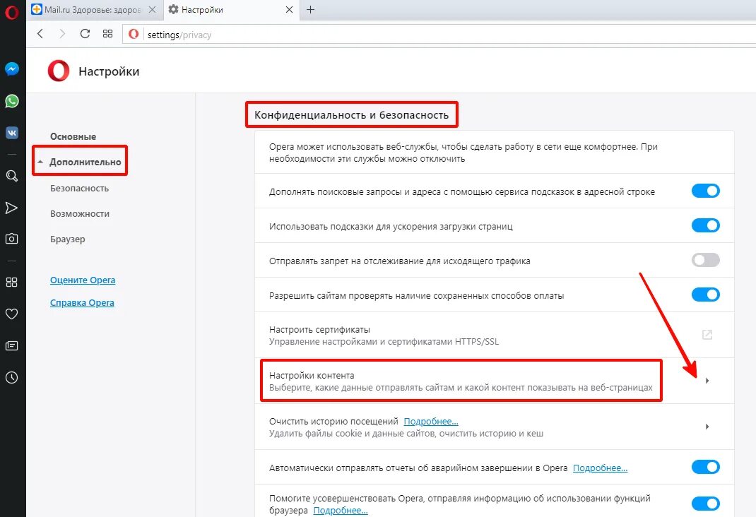Click Конфиденциальность и безопасность heading

351,114
